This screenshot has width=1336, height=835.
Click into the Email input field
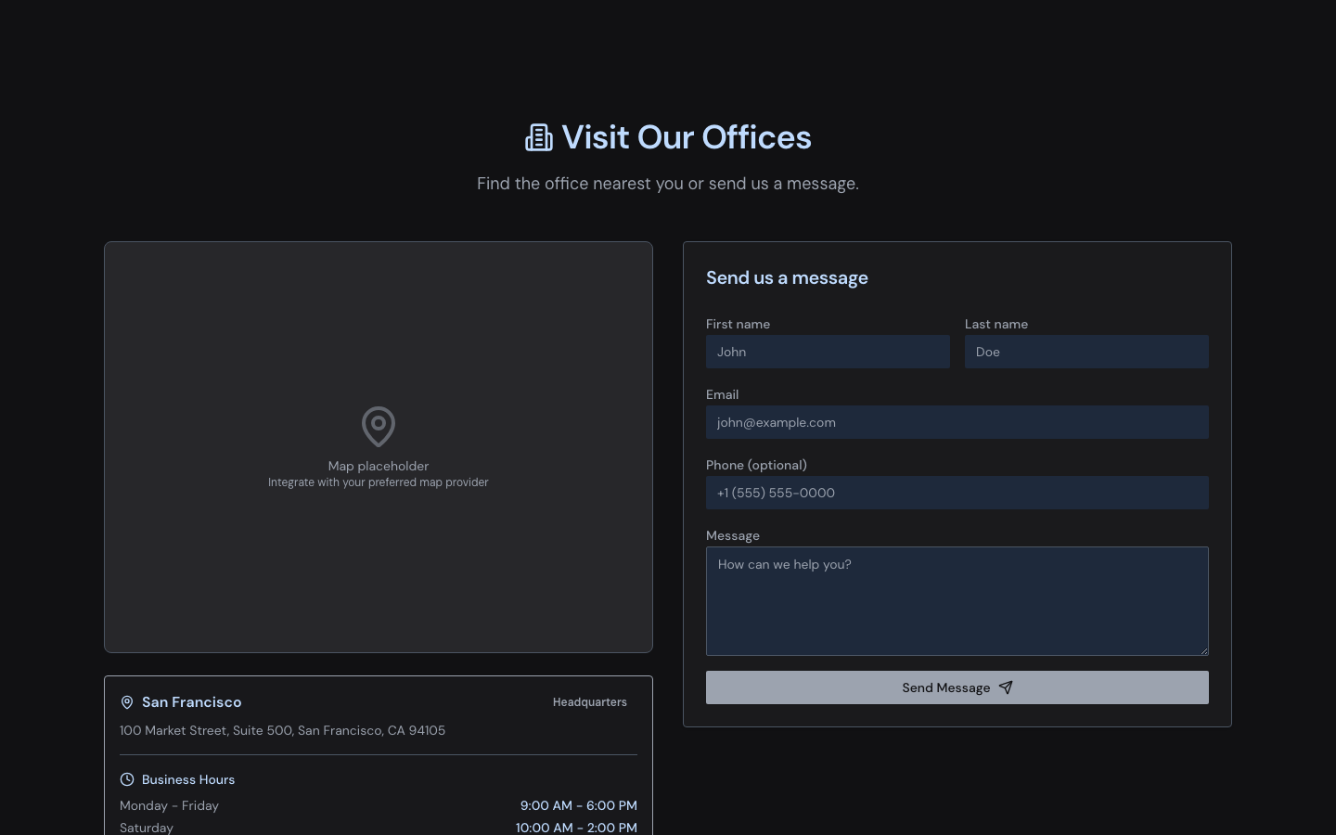[x=957, y=422]
